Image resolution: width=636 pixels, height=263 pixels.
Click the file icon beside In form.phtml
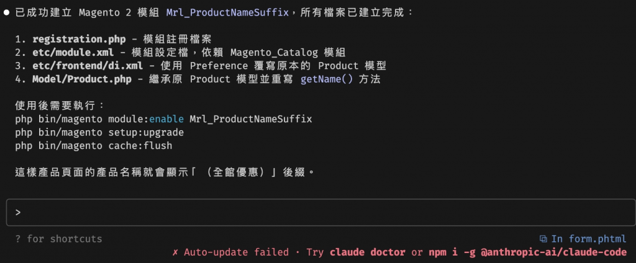coord(543,239)
